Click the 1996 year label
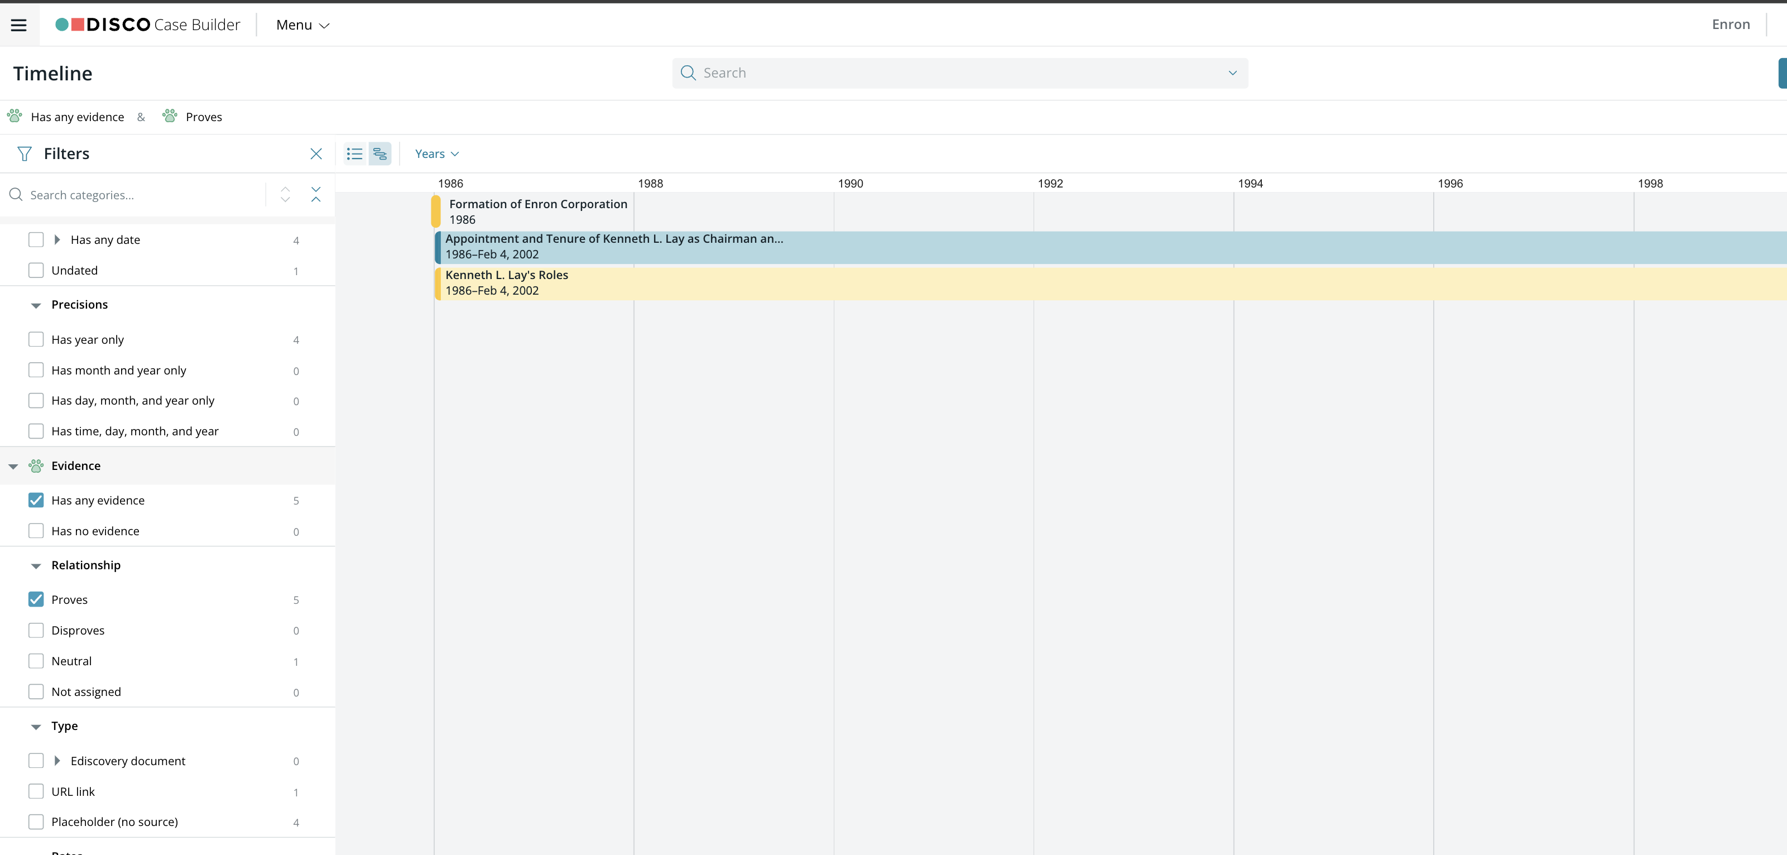This screenshot has height=855, width=1787. (x=1450, y=183)
